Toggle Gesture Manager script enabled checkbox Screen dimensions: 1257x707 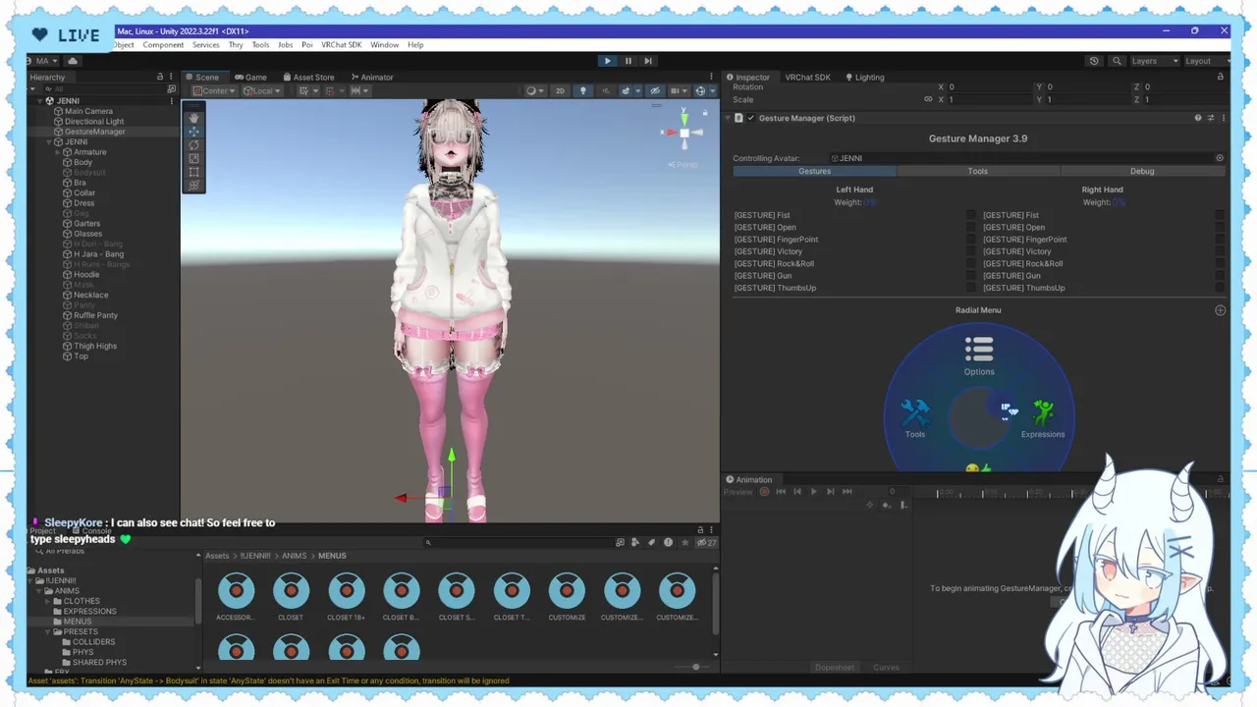point(750,118)
